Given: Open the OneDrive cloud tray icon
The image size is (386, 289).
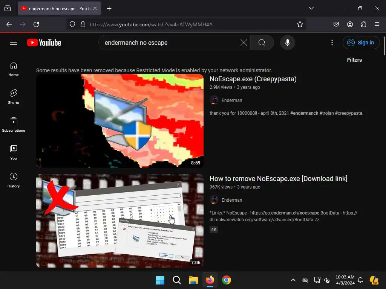Looking at the screenshot, I should point(305,280).
